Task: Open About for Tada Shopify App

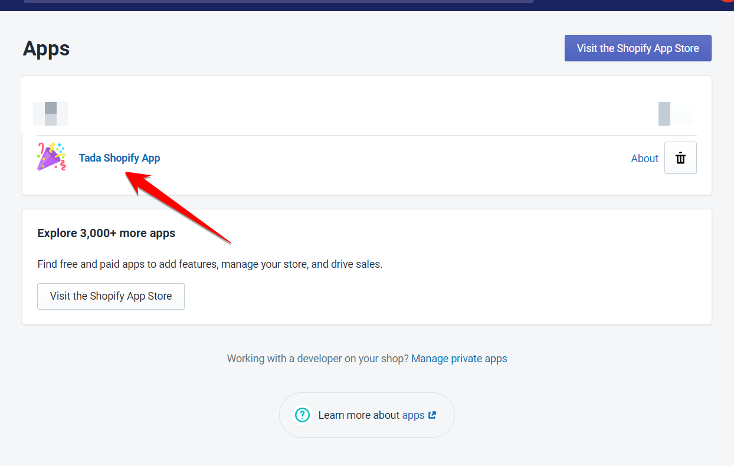Action: [644, 158]
